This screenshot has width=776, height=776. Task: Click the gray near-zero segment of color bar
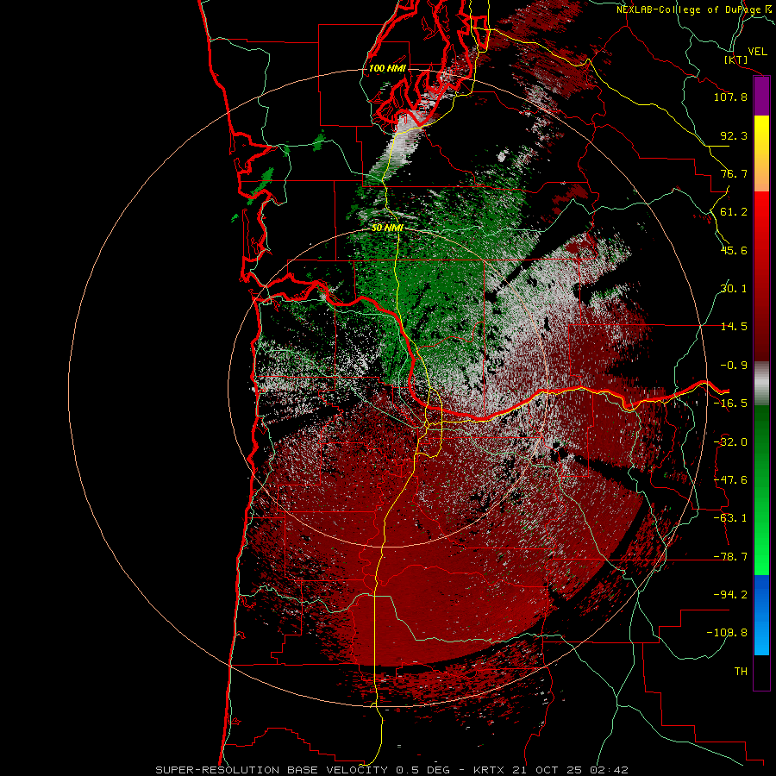(x=761, y=384)
